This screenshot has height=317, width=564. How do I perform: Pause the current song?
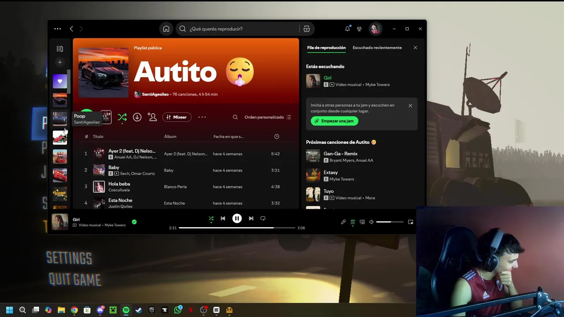[237, 218]
